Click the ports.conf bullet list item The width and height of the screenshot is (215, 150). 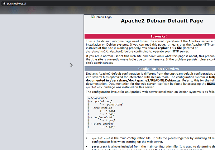[x=100, y=146]
